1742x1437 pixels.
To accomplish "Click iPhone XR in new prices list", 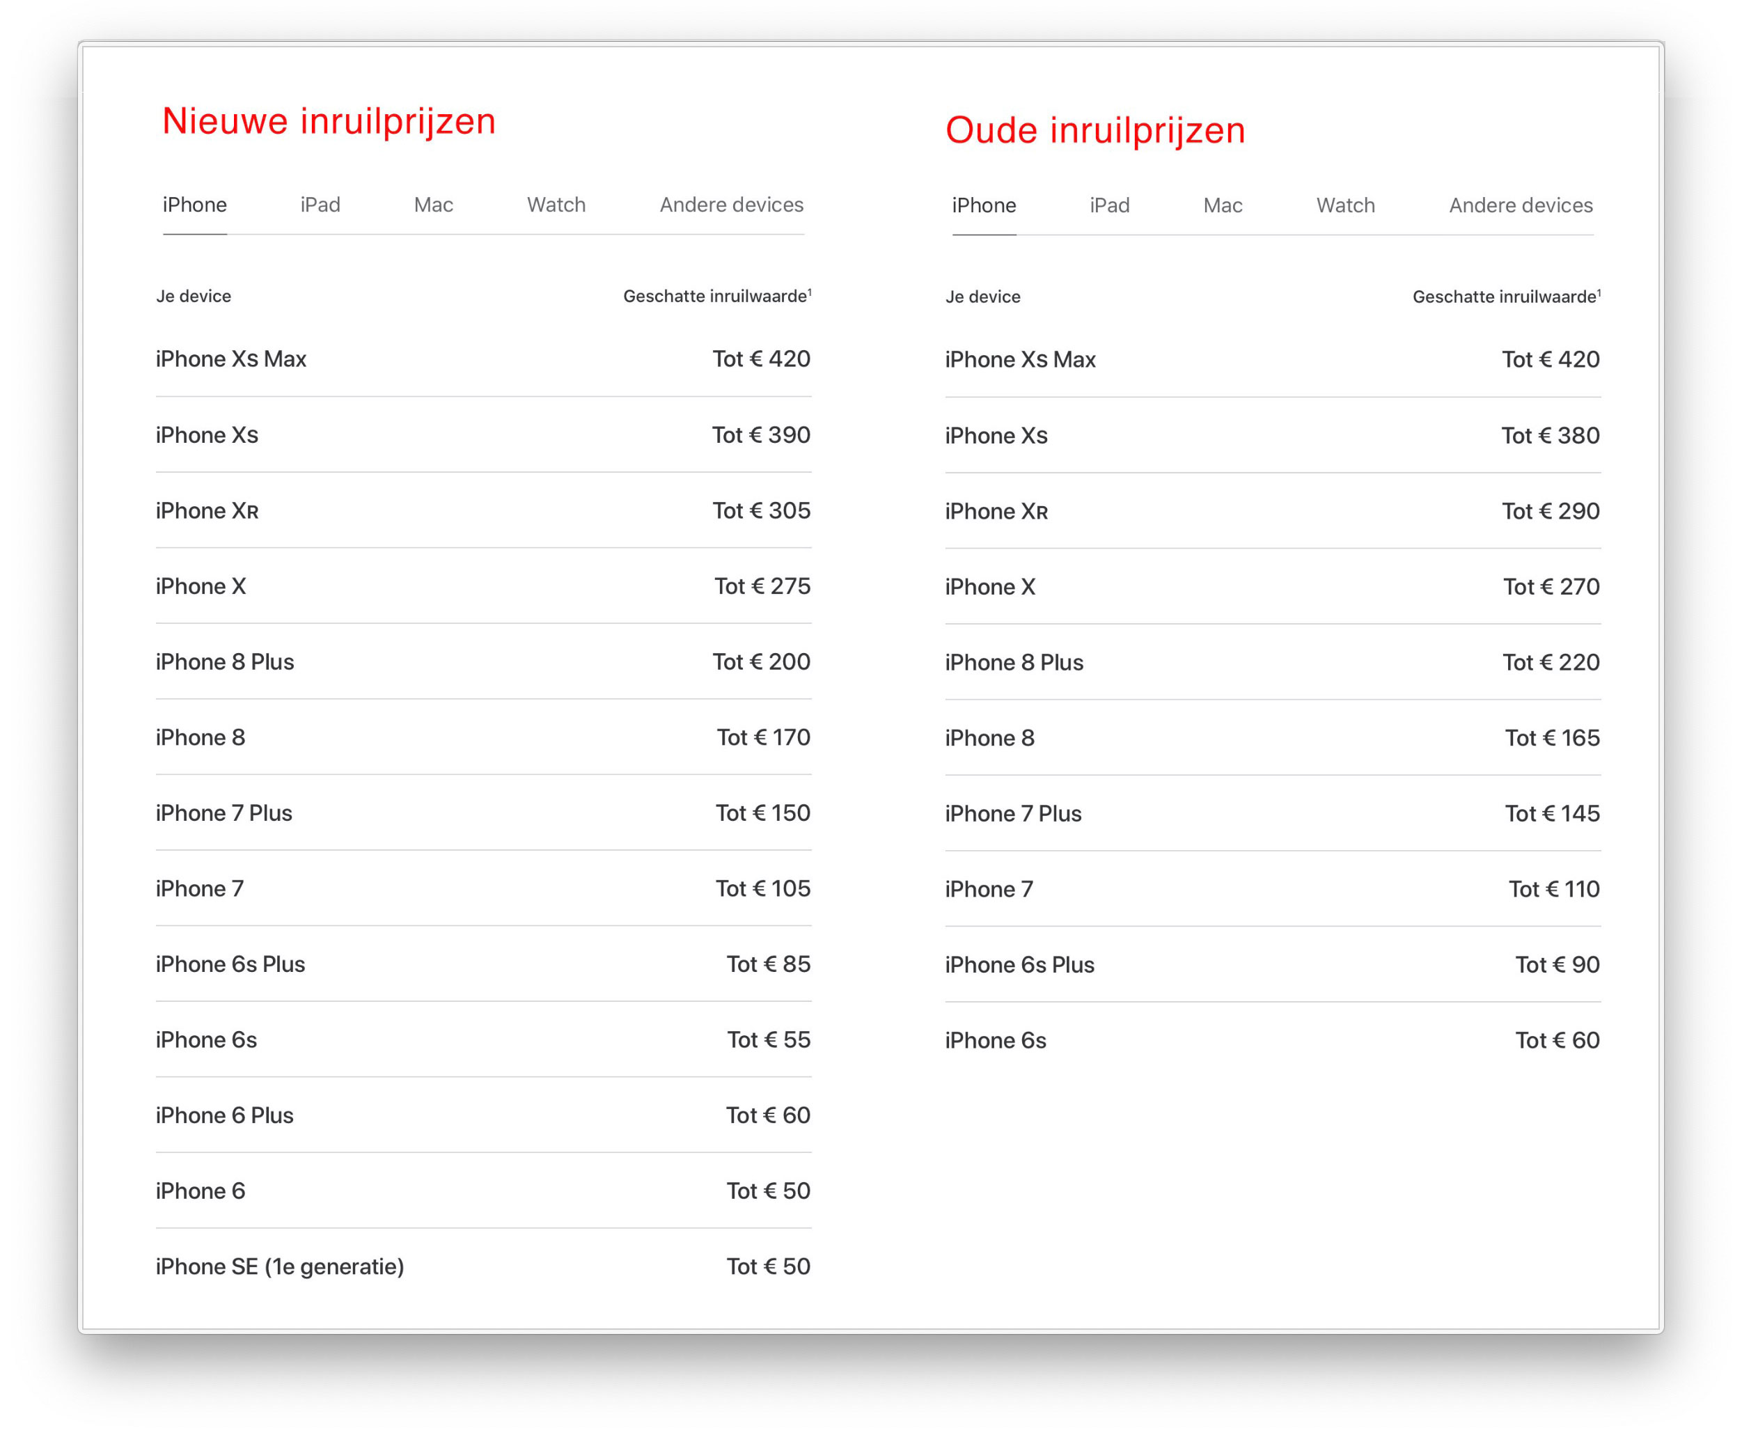I will 207,511.
